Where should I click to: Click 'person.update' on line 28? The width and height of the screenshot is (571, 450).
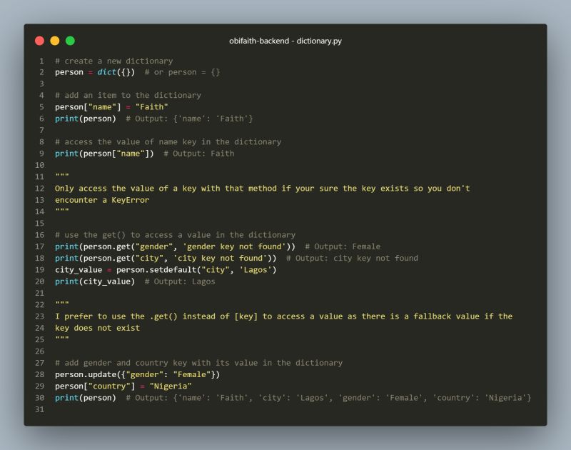tap(86, 374)
